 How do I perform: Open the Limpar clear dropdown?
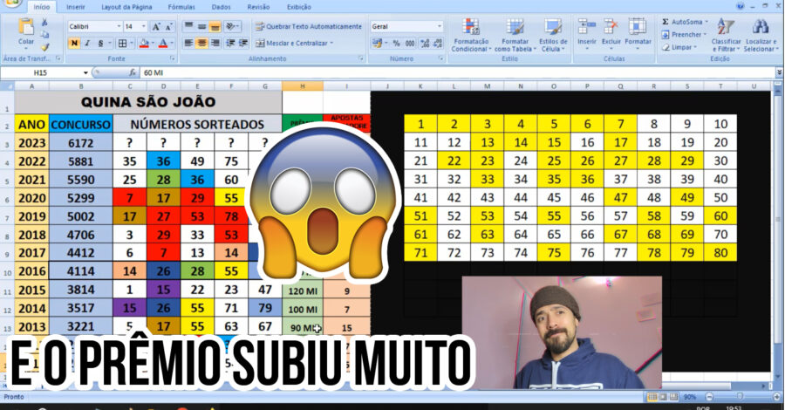click(x=679, y=47)
